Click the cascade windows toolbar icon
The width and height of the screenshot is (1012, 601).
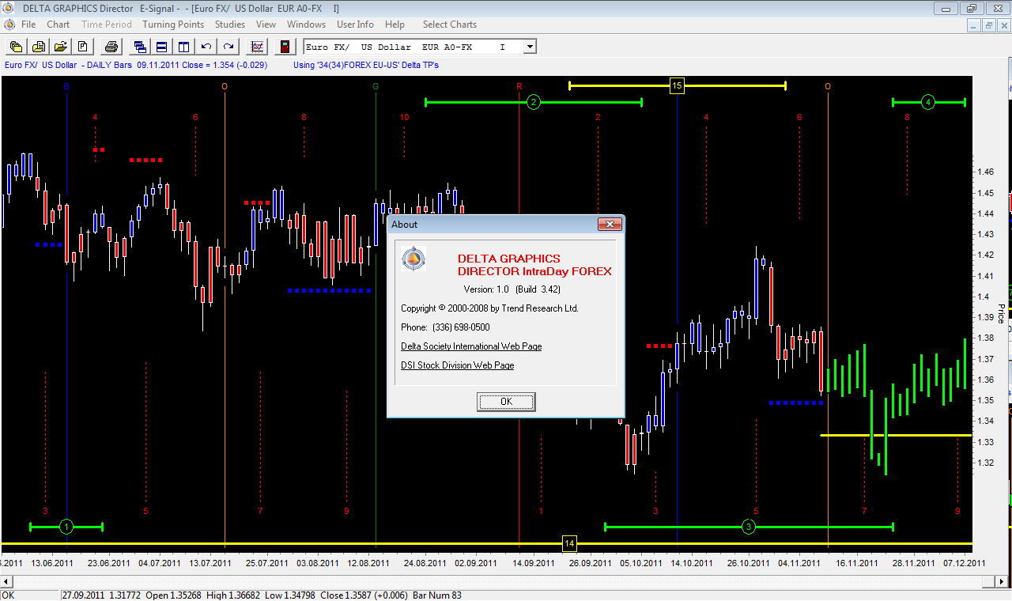pyautogui.click(x=140, y=47)
